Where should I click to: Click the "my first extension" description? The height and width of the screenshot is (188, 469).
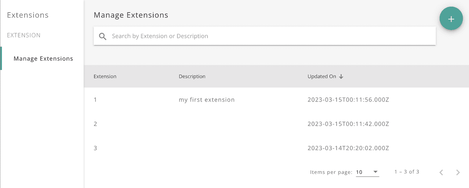point(207,100)
